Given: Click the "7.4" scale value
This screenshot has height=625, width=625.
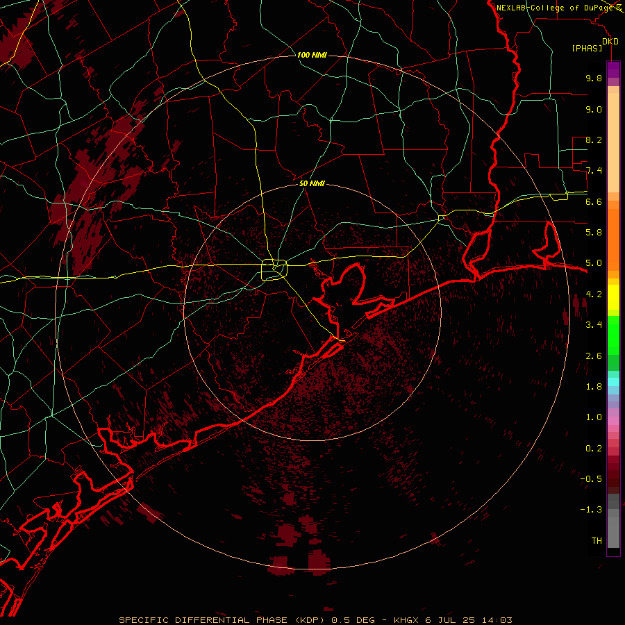Looking at the screenshot, I should 594,171.
